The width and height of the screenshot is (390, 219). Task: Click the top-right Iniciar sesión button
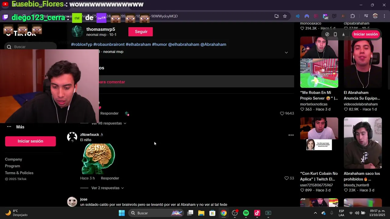(366, 34)
